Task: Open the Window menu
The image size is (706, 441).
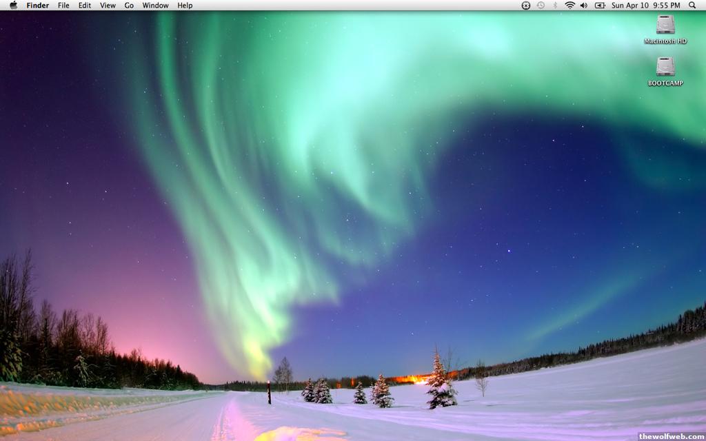Action: coord(155,6)
